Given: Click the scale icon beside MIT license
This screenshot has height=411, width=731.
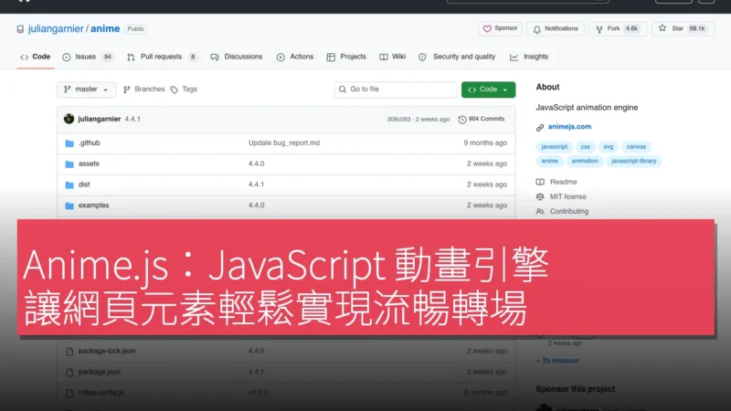Looking at the screenshot, I should (540, 196).
